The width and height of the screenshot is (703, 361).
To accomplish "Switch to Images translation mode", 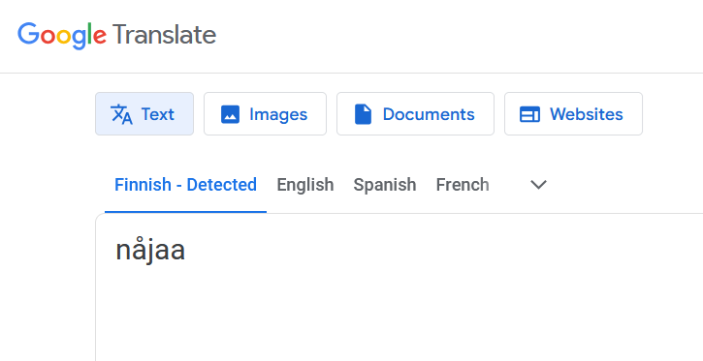I will 265,113.
